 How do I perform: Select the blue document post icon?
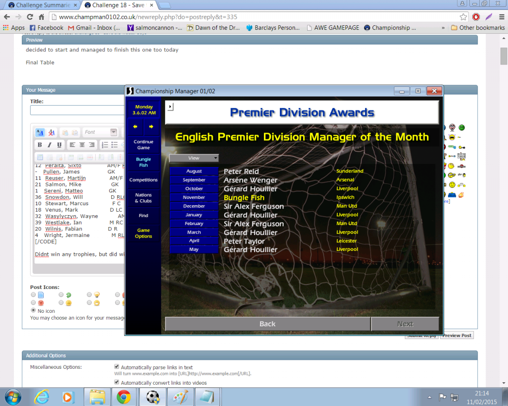(41, 295)
